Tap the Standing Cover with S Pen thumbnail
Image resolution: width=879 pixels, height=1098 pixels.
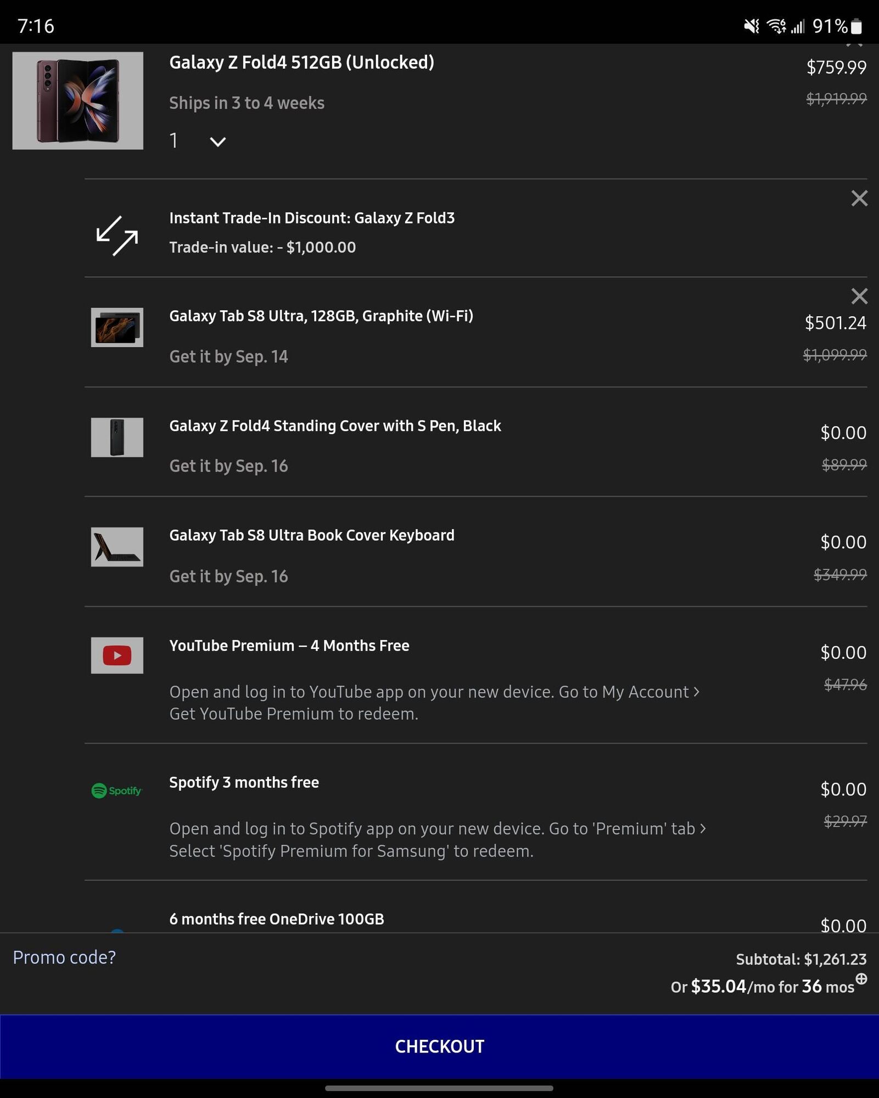tap(117, 437)
